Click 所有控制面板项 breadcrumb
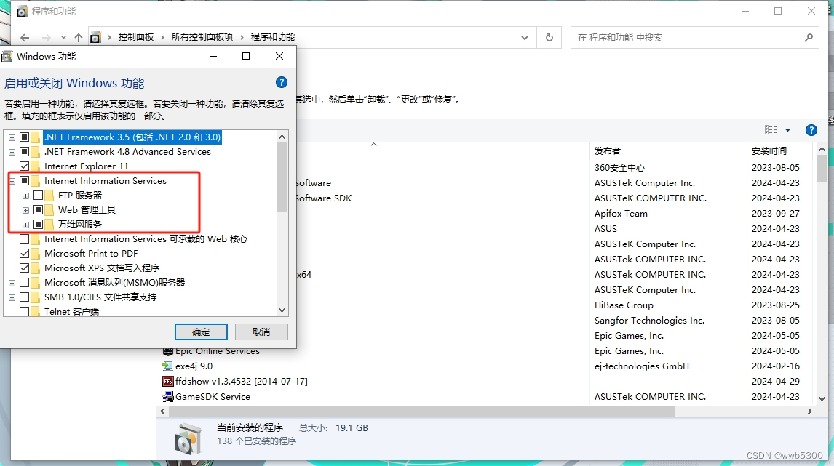Viewport: 834px width, 466px height. coord(202,36)
